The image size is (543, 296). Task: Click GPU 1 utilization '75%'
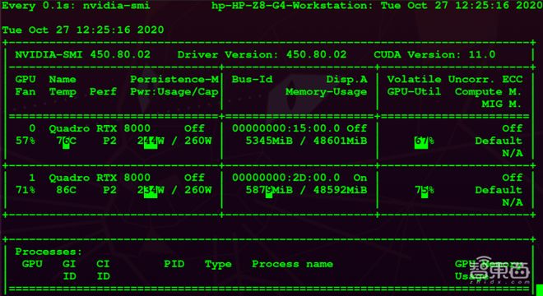point(424,190)
